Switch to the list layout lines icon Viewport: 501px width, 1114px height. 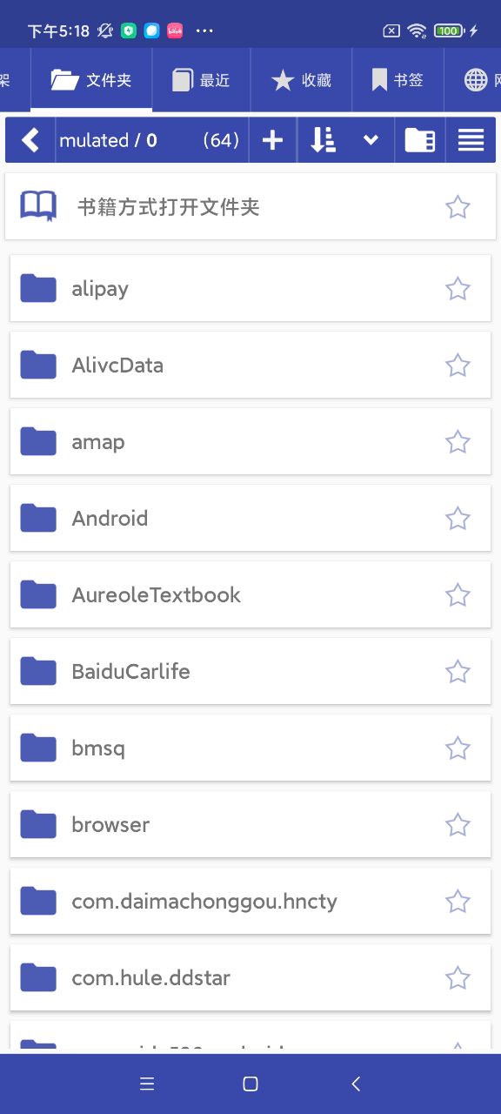(x=471, y=140)
